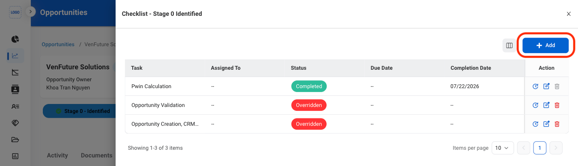Edit the Opportunity Creation, CRM task
The height and width of the screenshot is (166, 578).
tap(546, 124)
